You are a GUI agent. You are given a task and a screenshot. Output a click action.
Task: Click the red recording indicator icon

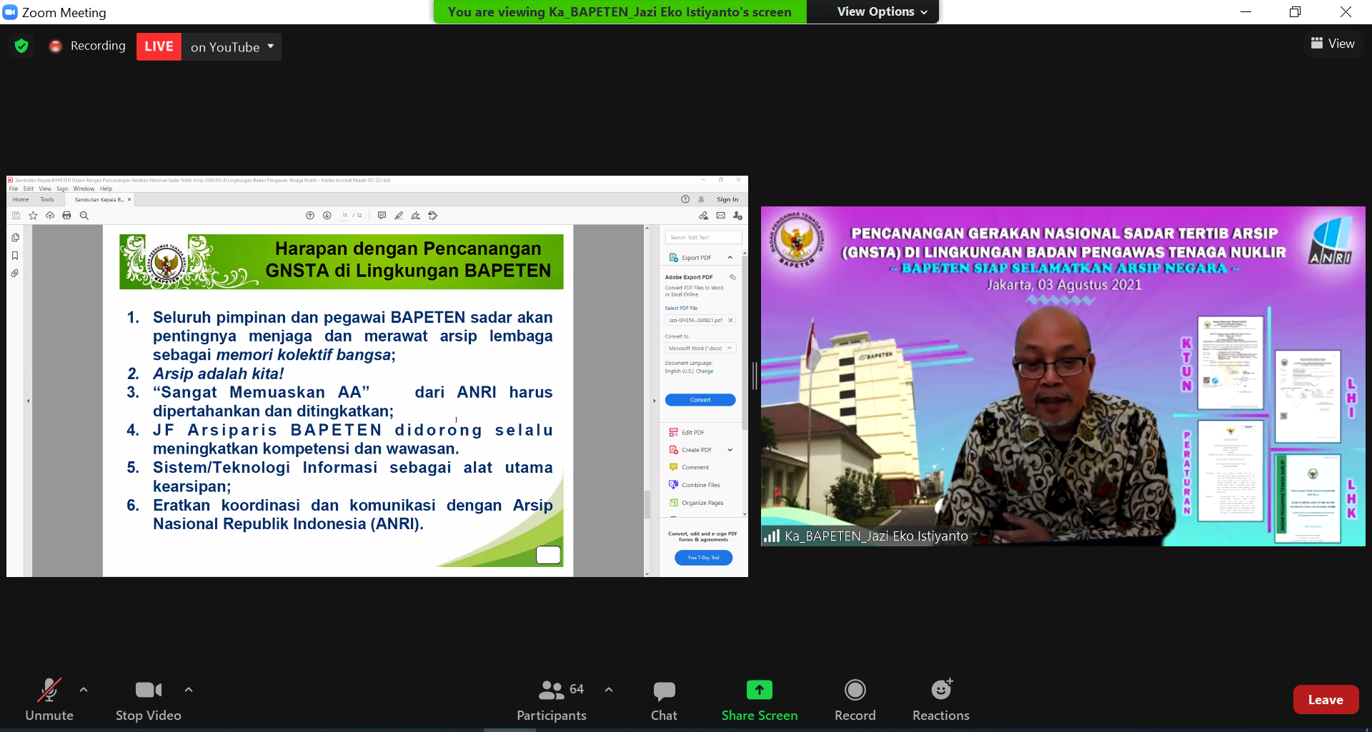click(56, 46)
